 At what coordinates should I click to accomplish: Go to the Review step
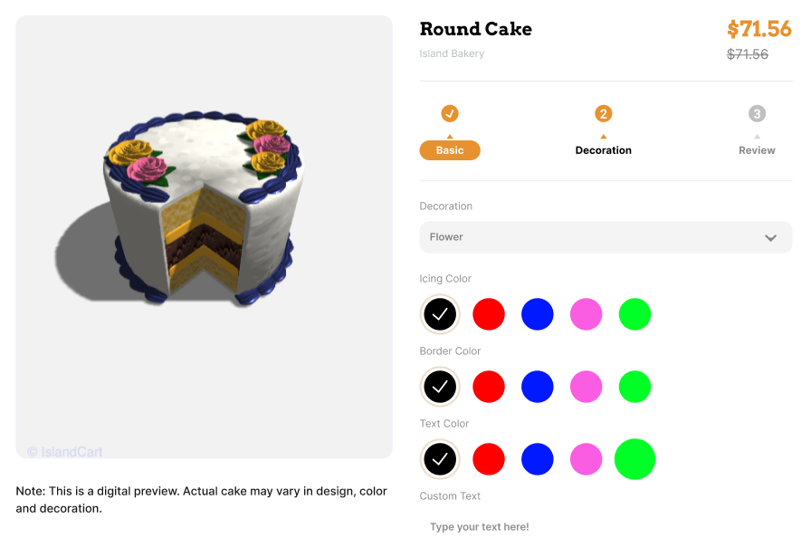point(757,150)
